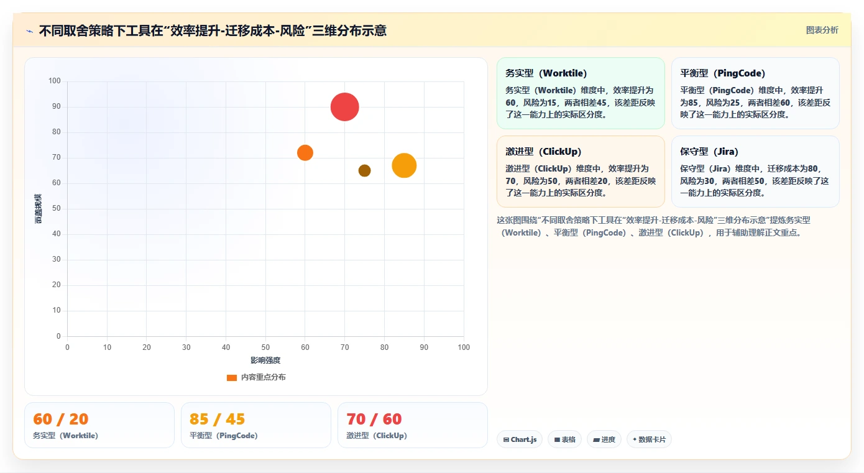The image size is (864, 473).
Task: Click the 70 / 60 stat card
Action: tap(413, 425)
